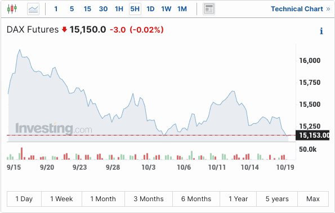
Task: Click the 9/15 date label
Action: pos(14,167)
